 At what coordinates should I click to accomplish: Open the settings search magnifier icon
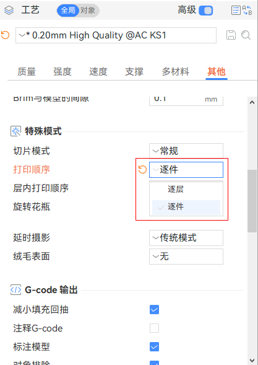(246, 35)
